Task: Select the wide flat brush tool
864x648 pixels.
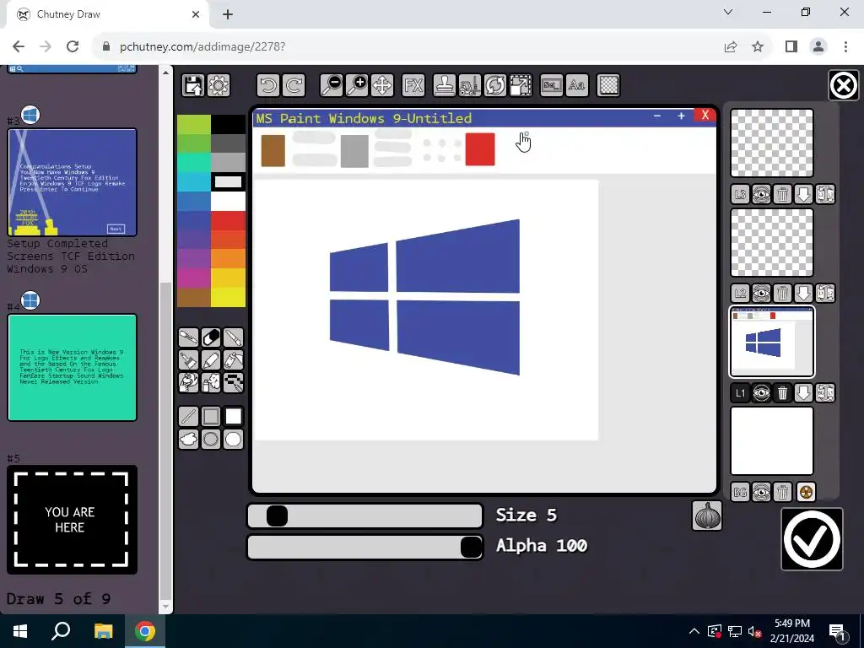Action: coord(188,359)
